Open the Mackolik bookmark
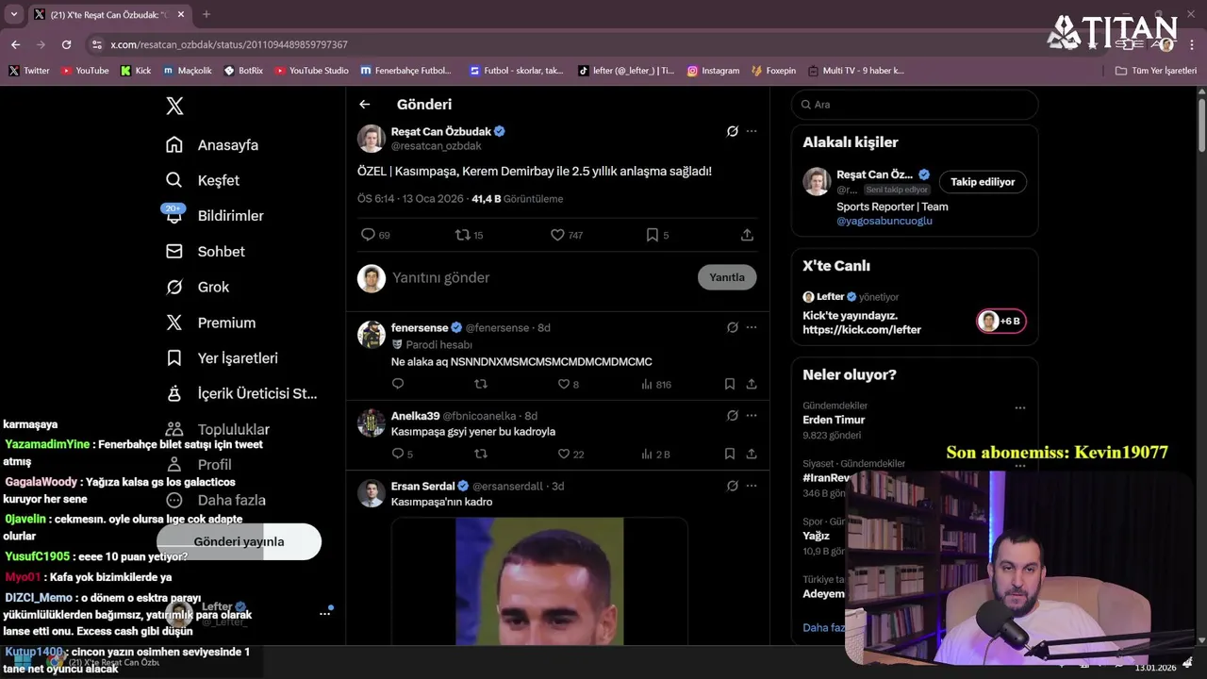Viewport: 1207px width, 679px height. pos(188,71)
